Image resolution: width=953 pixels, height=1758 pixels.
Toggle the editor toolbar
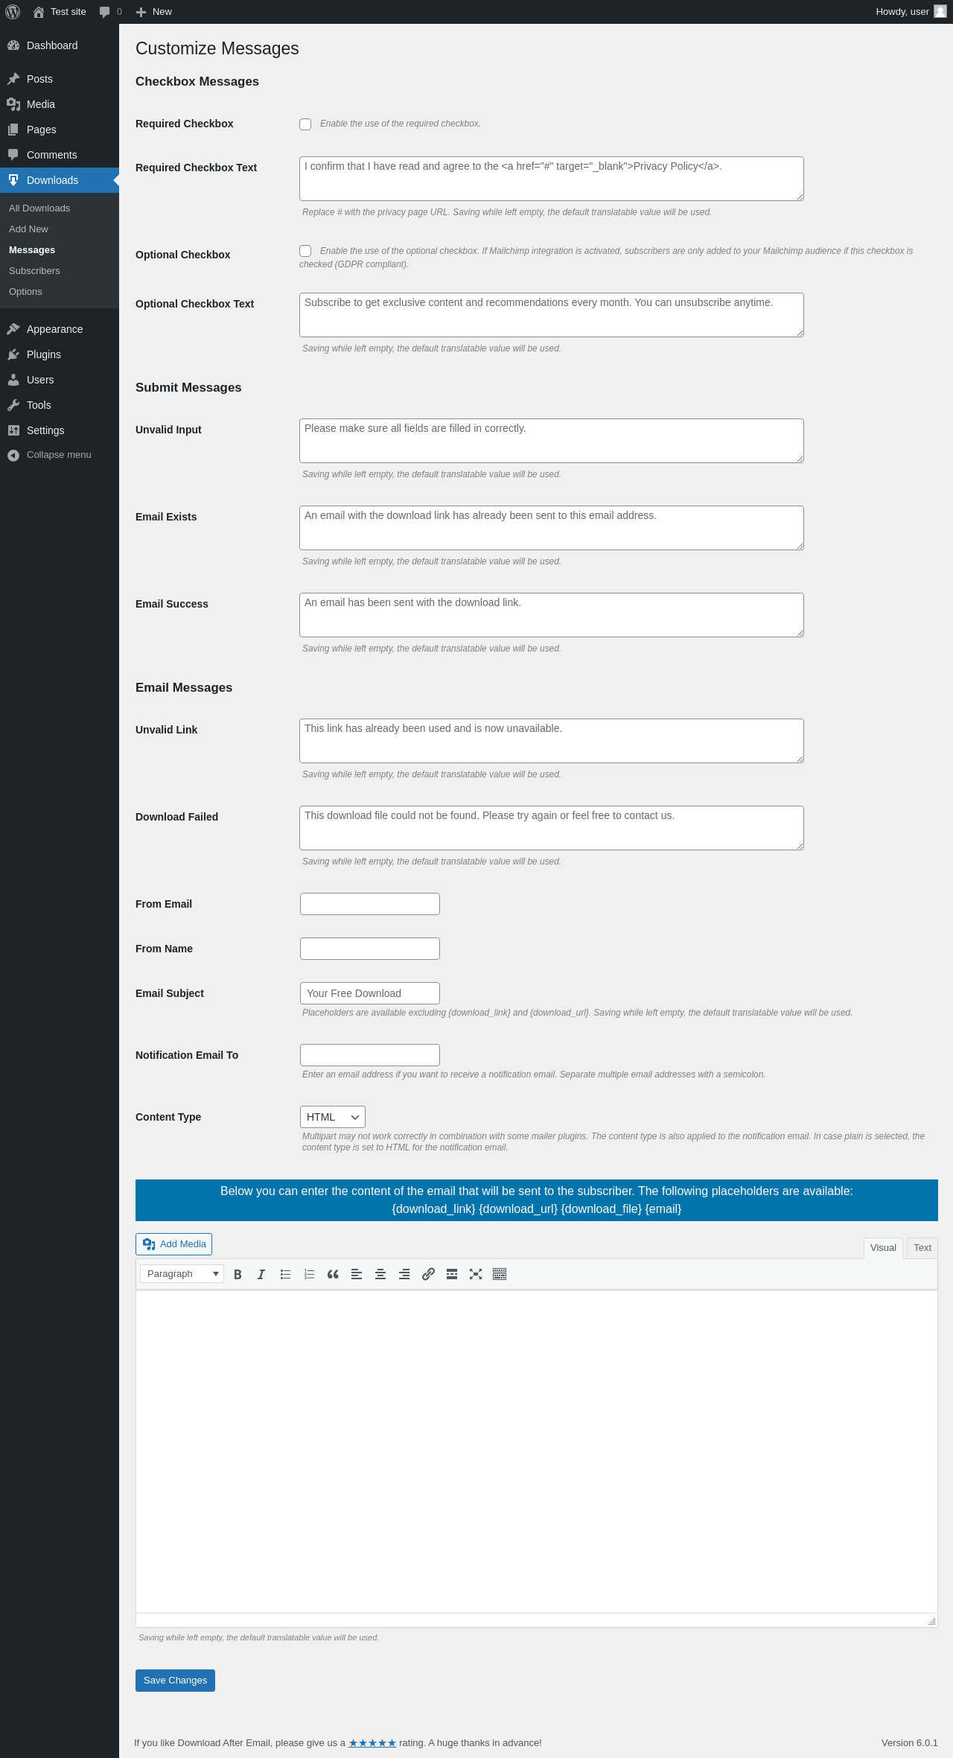(x=500, y=1274)
